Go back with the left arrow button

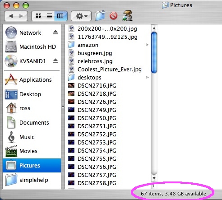(x=10, y=16)
